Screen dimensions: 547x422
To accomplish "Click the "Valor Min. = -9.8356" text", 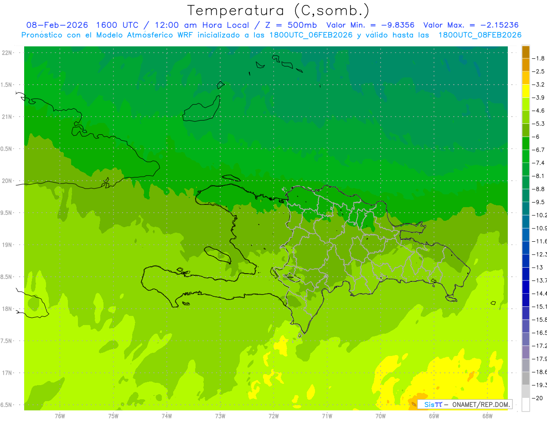I will click(370, 25).
